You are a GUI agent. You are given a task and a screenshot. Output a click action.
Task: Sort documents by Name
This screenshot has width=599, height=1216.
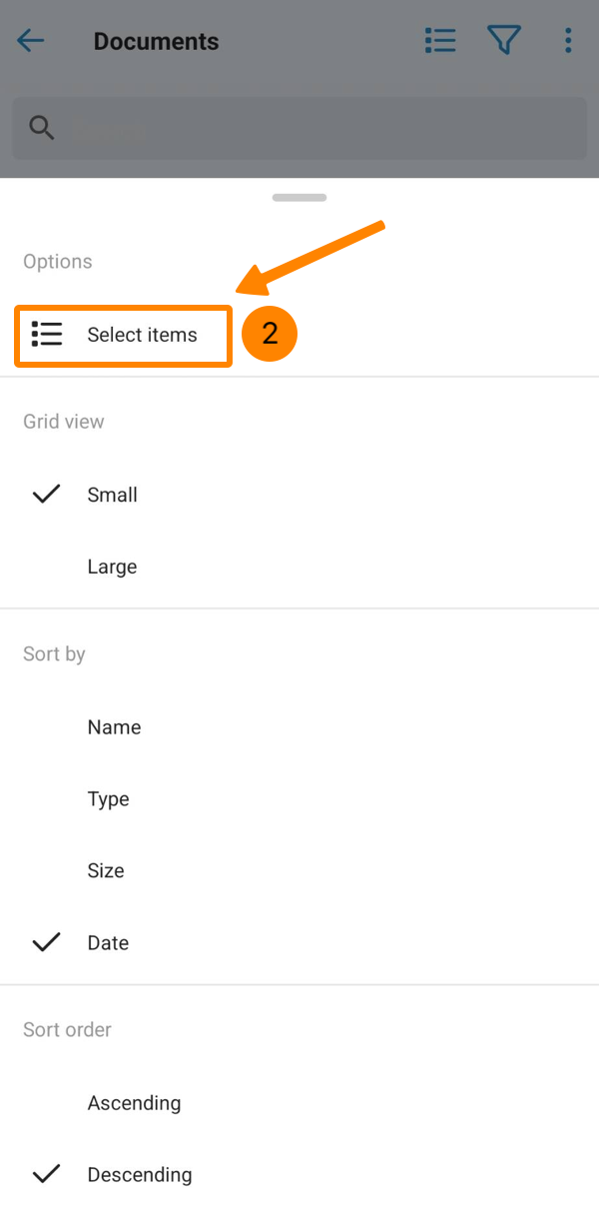click(x=114, y=727)
